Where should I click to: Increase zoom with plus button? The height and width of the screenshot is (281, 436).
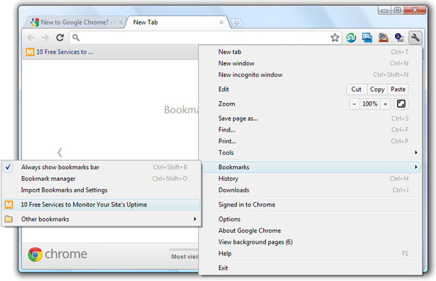click(385, 104)
